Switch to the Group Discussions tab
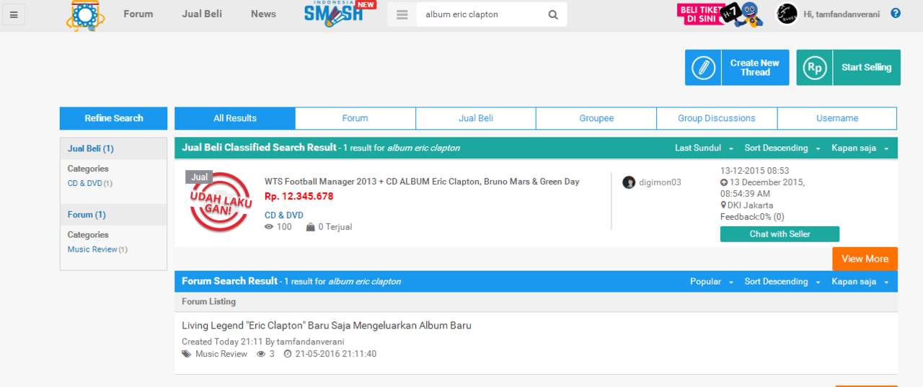The width and height of the screenshot is (923, 387). click(717, 118)
